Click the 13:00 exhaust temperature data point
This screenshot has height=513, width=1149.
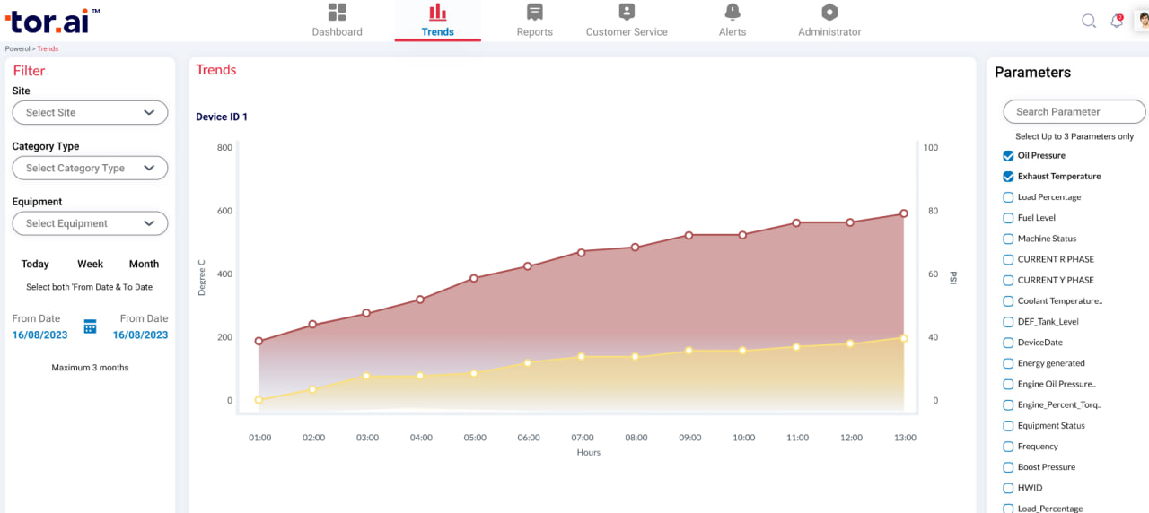[x=904, y=213]
